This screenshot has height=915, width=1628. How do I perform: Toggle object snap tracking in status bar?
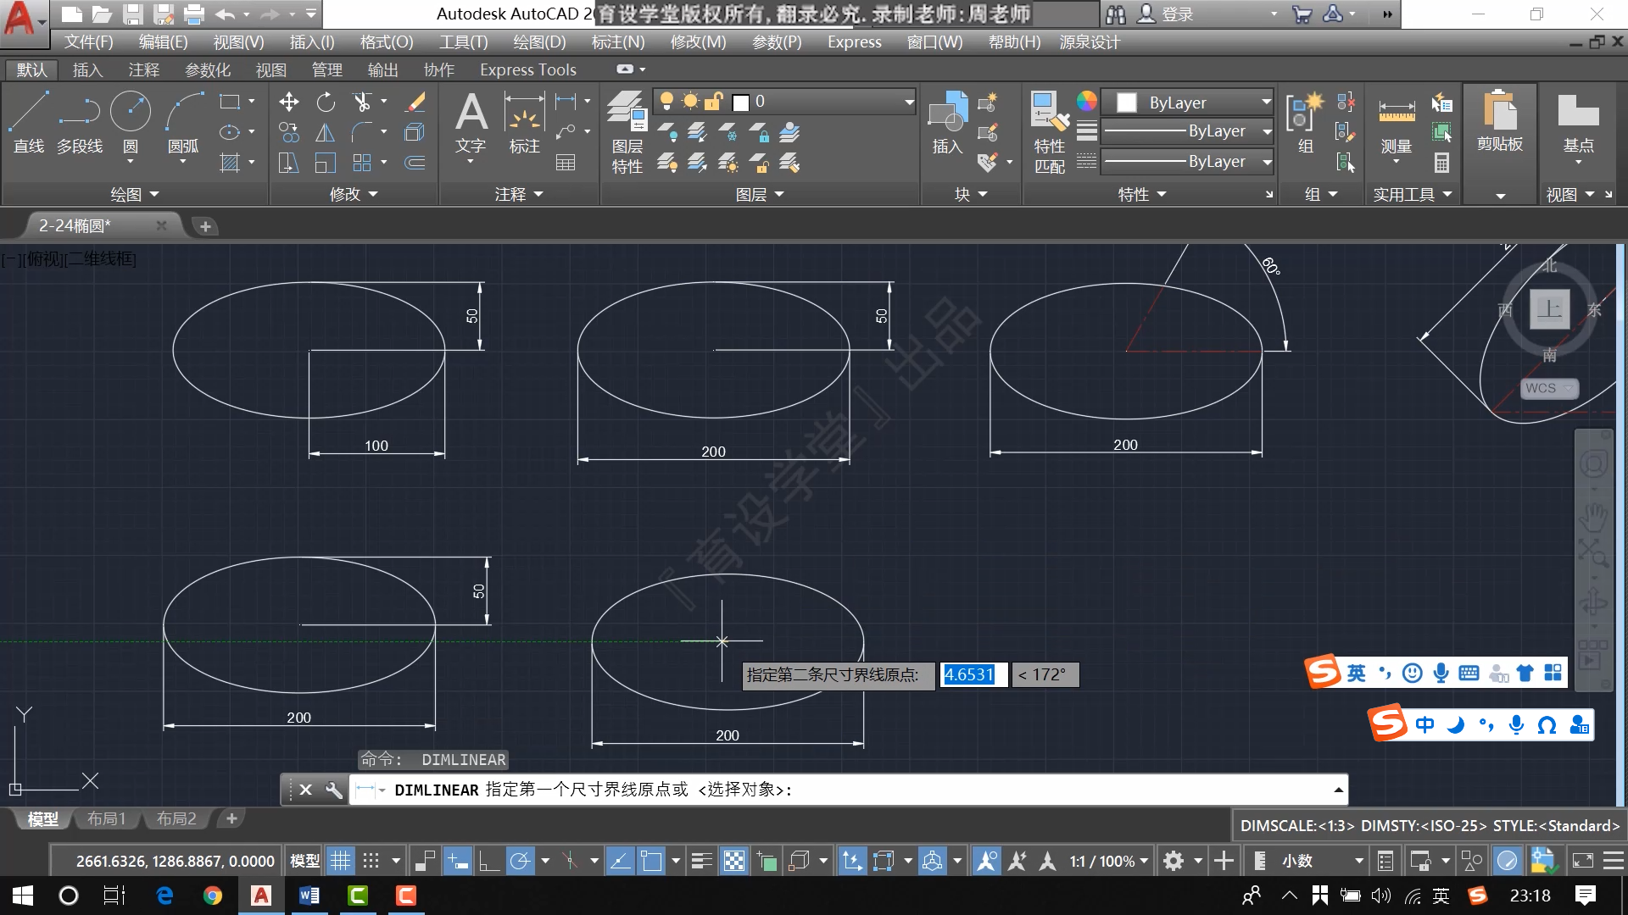(x=620, y=862)
